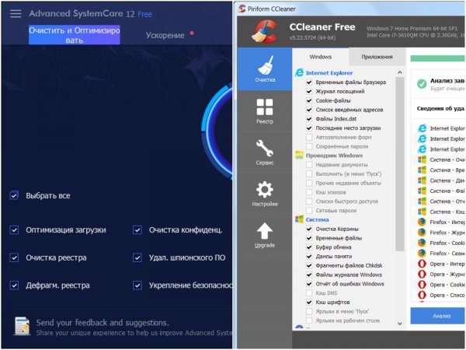Switch to the Windows tab in CCleaner

point(320,57)
